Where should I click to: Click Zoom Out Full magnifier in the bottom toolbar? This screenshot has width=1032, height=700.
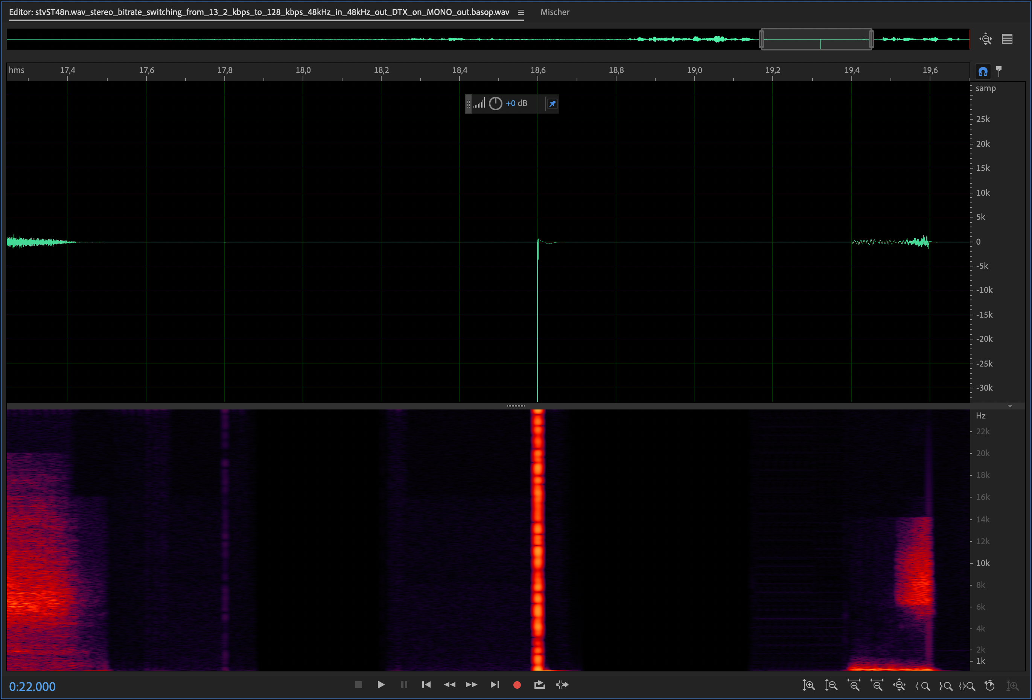point(899,685)
